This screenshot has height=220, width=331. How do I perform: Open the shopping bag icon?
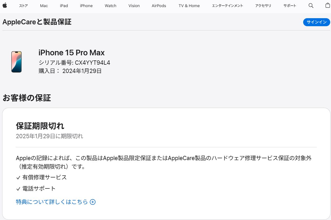pos(328,6)
